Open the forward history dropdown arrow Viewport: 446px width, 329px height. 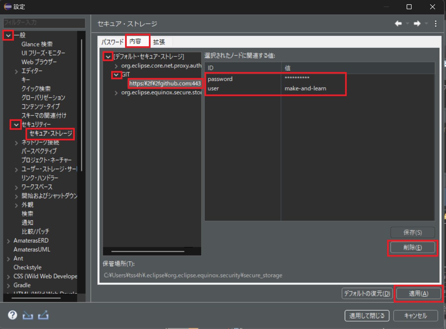point(426,23)
